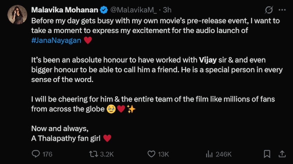Screen dimensions: 293x164
Task: Click the reply speech bubble icon
Action: point(36,154)
